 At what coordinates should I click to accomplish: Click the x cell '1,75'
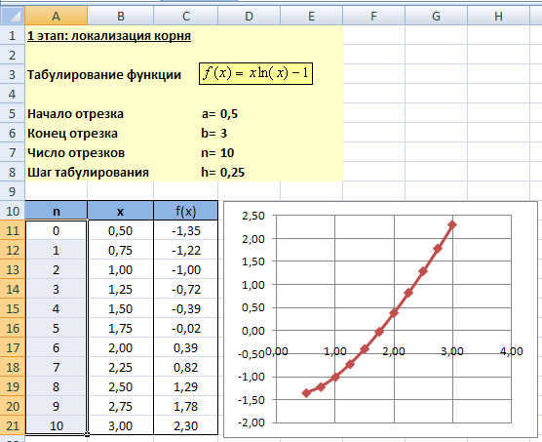coord(120,328)
